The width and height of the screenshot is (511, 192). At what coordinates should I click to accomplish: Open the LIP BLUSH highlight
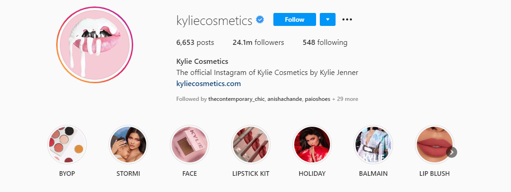(x=434, y=144)
